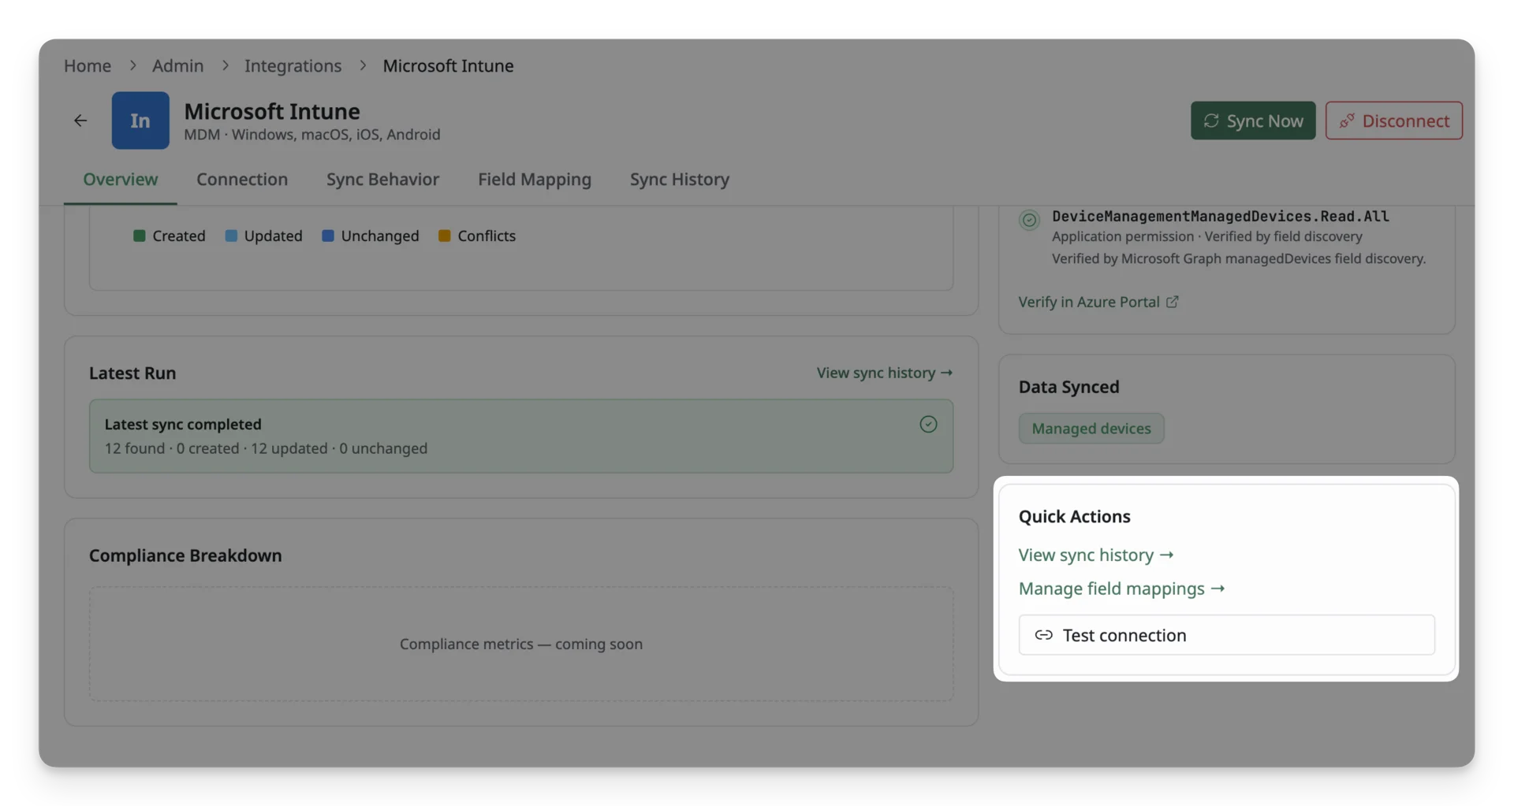Go to Home in breadcrumb
1514x806 pixels.
(x=88, y=65)
